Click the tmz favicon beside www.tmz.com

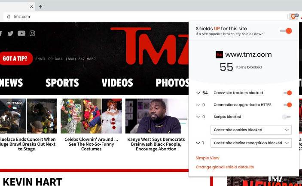219,55
